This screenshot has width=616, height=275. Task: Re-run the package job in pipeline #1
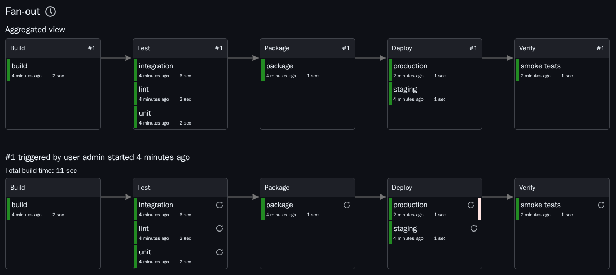coord(347,205)
